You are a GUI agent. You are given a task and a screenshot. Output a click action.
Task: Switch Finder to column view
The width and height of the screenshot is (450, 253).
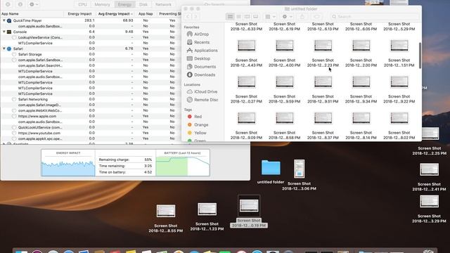247,17
